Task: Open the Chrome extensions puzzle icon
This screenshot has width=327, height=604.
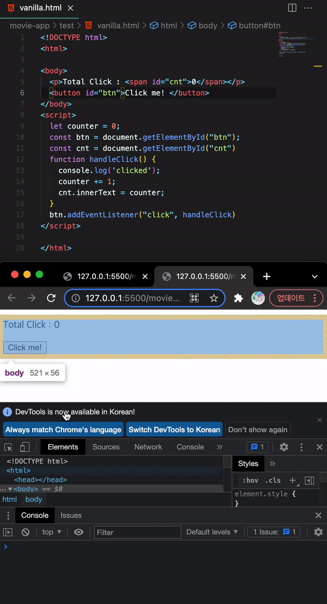Action: click(x=238, y=298)
